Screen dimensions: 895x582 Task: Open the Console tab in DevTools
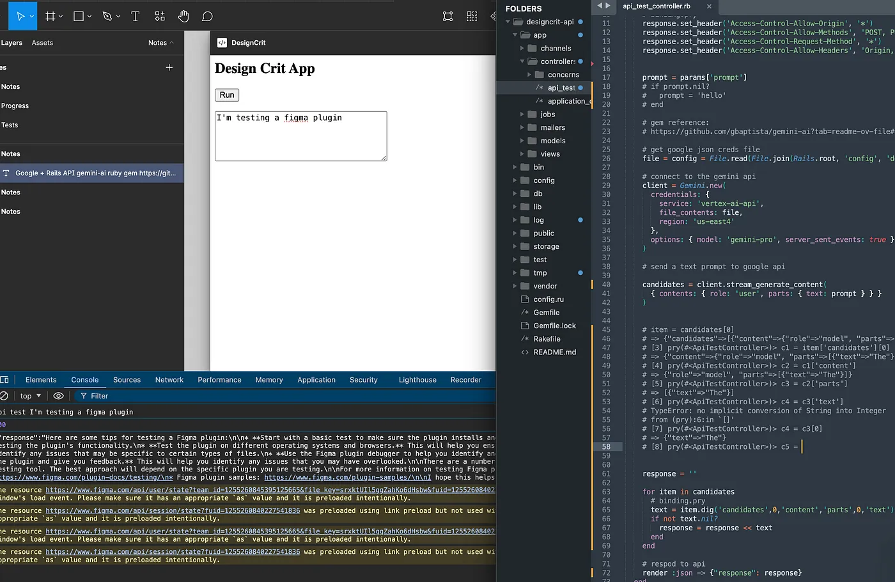(85, 380)
